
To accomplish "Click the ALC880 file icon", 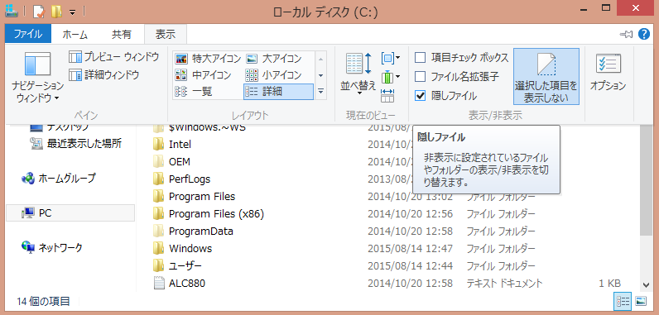I will [x=158, y=284].
